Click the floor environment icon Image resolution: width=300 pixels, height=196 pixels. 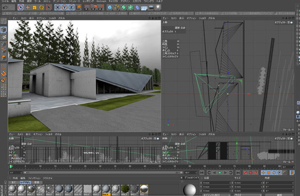[x=144, y=8]
